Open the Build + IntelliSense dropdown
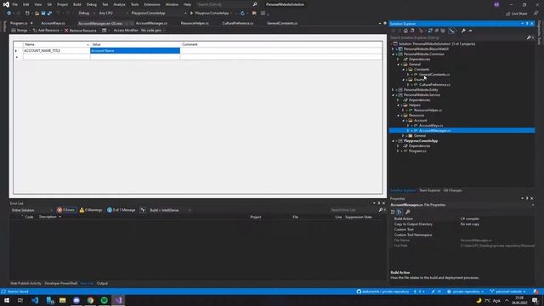This screenshot has height=306, width=544. pyautogui.click(x=170, y=210)
